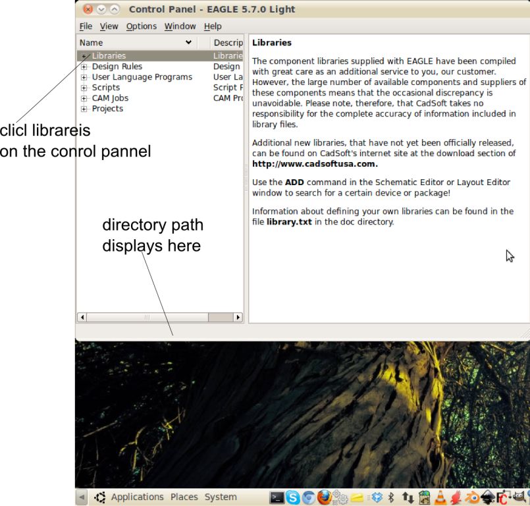The image size is (530, 506).
Task: Follow the http://www.cadsoftusa.com link
Action: [315, 164]
